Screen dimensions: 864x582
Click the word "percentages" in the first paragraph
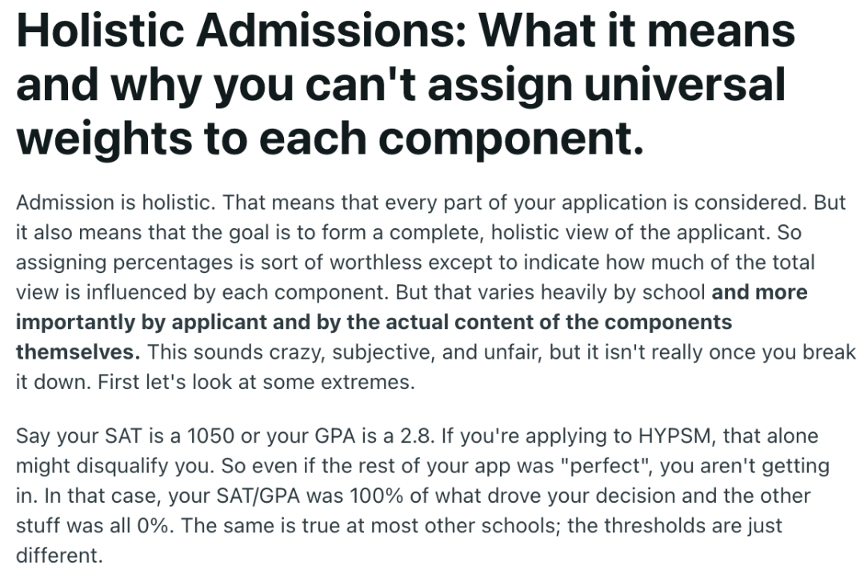[173, 263]
